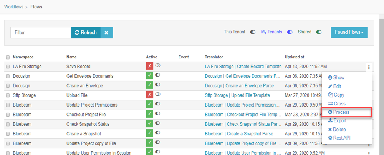Toggle active switch for Create an Envelope

(x=157, y=84)
